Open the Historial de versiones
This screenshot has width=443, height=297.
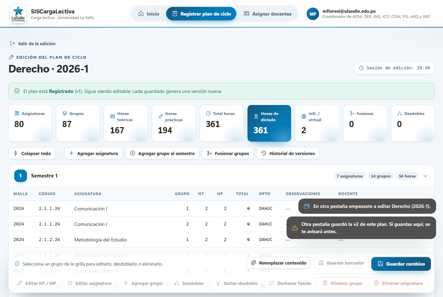tap(288, 153)
